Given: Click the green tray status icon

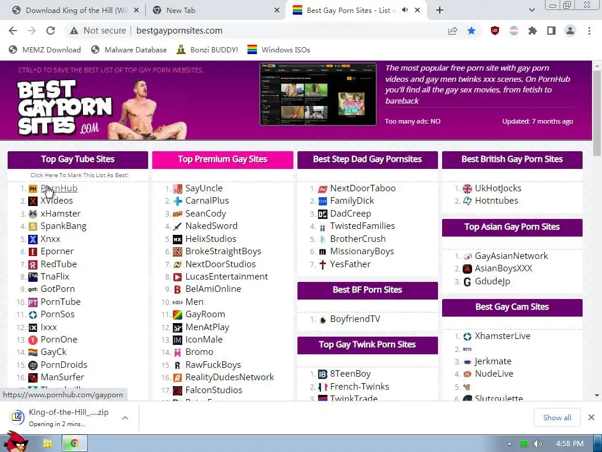Looking at the screenshot, I should pyautogui.click(x=523, y=444).
